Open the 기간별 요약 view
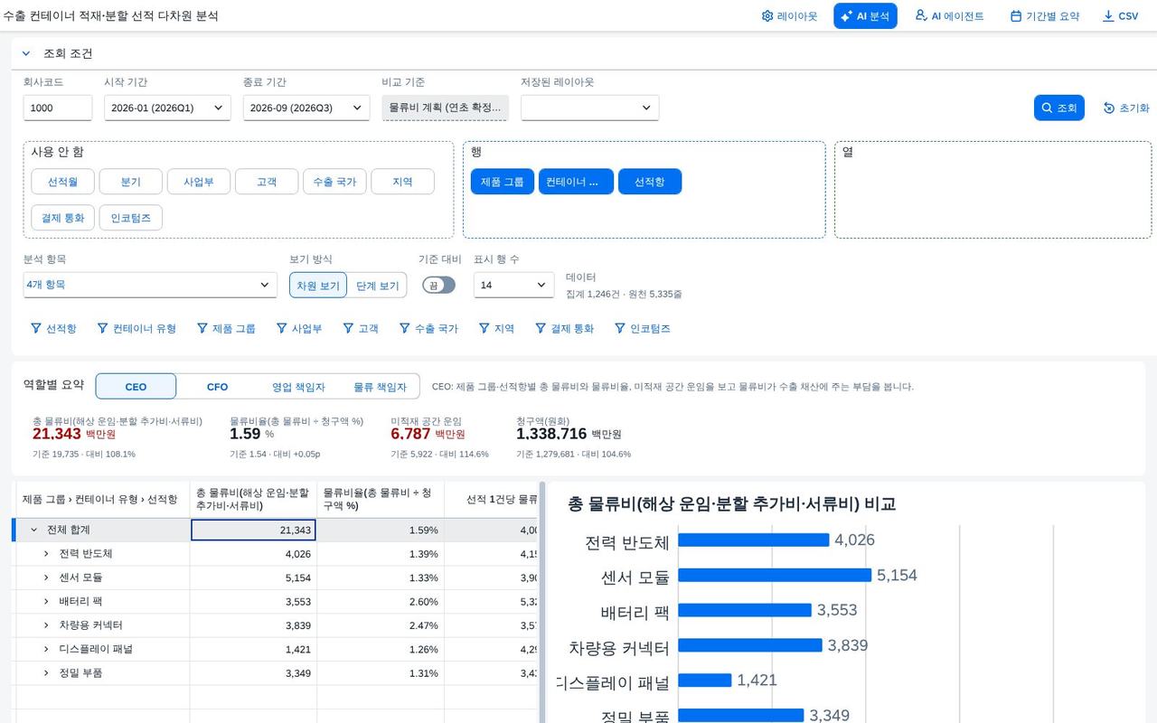1157x723 pixels. tap(1045, 16)
